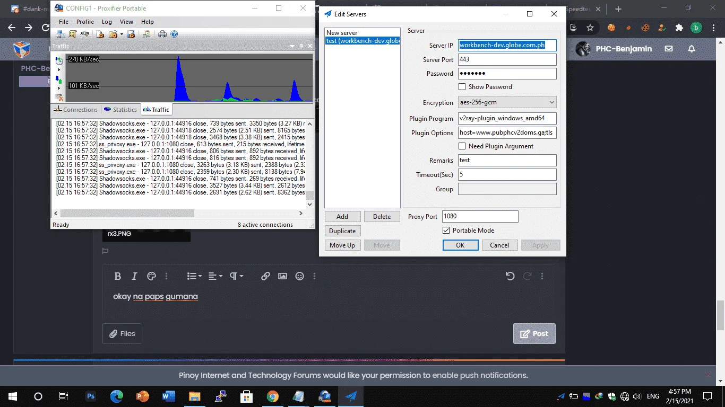Expand the Open Profile dropdown arrow in Proxifier

click(122, 34)
